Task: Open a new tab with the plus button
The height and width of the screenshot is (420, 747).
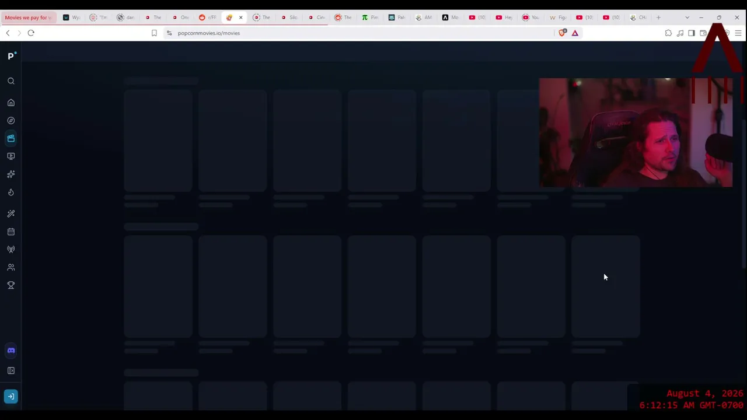Action: pyautogui.click(x=658, y=17)
